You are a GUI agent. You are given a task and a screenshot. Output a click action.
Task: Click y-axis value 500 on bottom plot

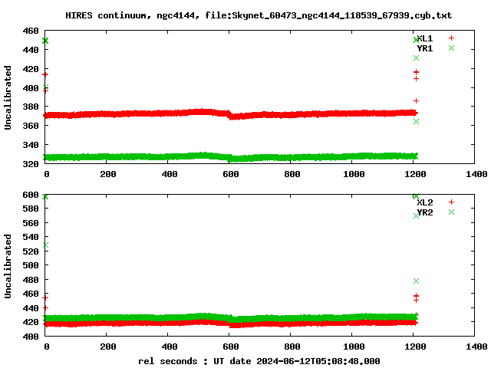(31, 265)
